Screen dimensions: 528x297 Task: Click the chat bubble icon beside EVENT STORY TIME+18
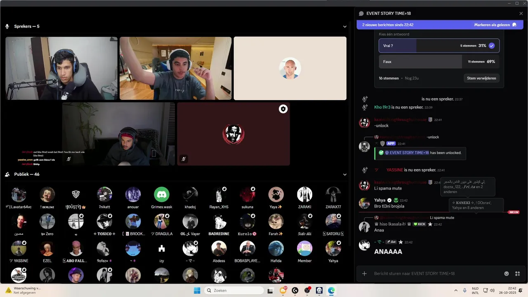361,13
